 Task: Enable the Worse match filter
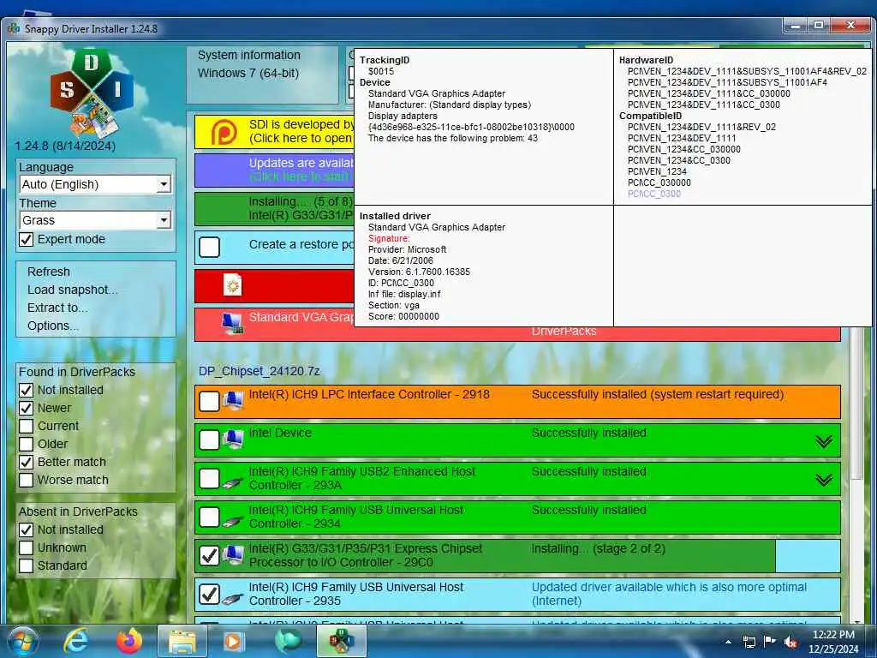(x=27, y=480)
